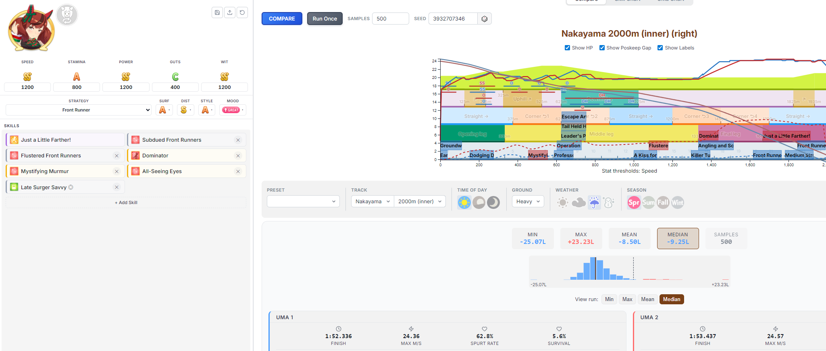The image size is (826, 351).
Task: Select the Mean stat tile
Action: (x=630, y=238)
